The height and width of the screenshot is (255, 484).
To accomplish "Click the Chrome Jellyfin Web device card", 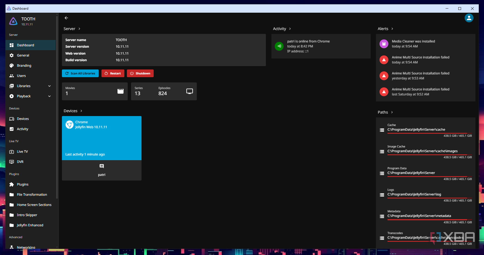I will tap(102, 138).
